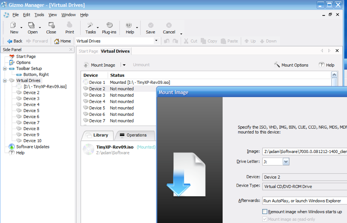Select Software Updates in Side Panel
Screen dimensions: 347x223
33,147
